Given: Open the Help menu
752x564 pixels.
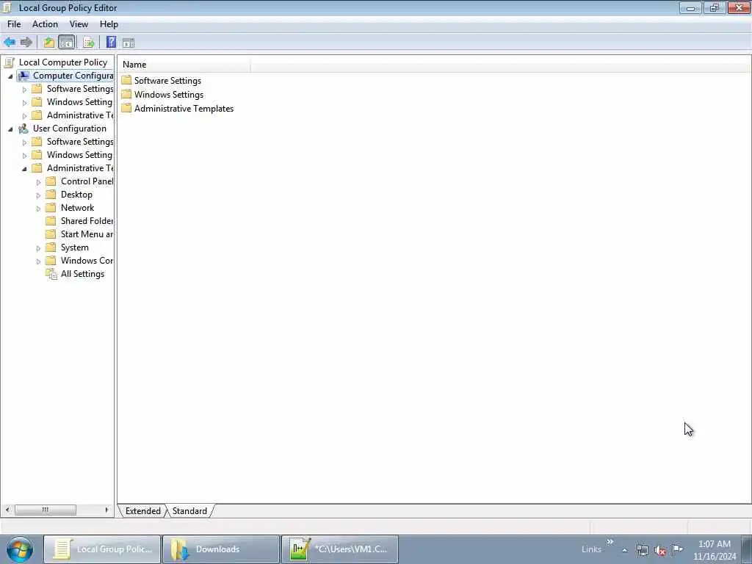Looking at the screenshot, I should 109,24.
